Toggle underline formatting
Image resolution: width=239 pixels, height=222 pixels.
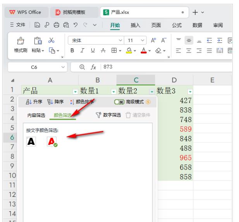(x=93, y=51)
